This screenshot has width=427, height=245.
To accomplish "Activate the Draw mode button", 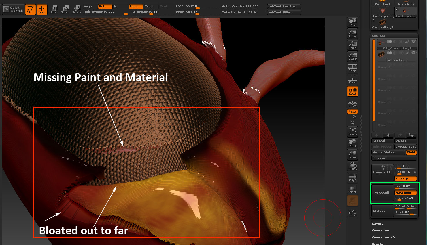I will coord(42,9).
